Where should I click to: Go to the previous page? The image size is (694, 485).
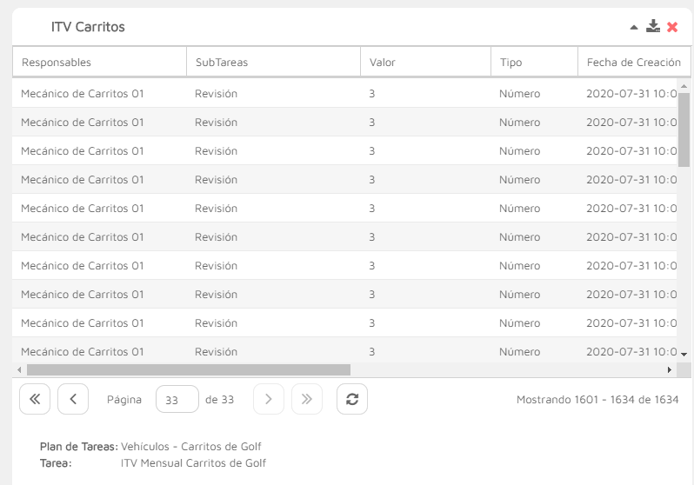point(73,399)
